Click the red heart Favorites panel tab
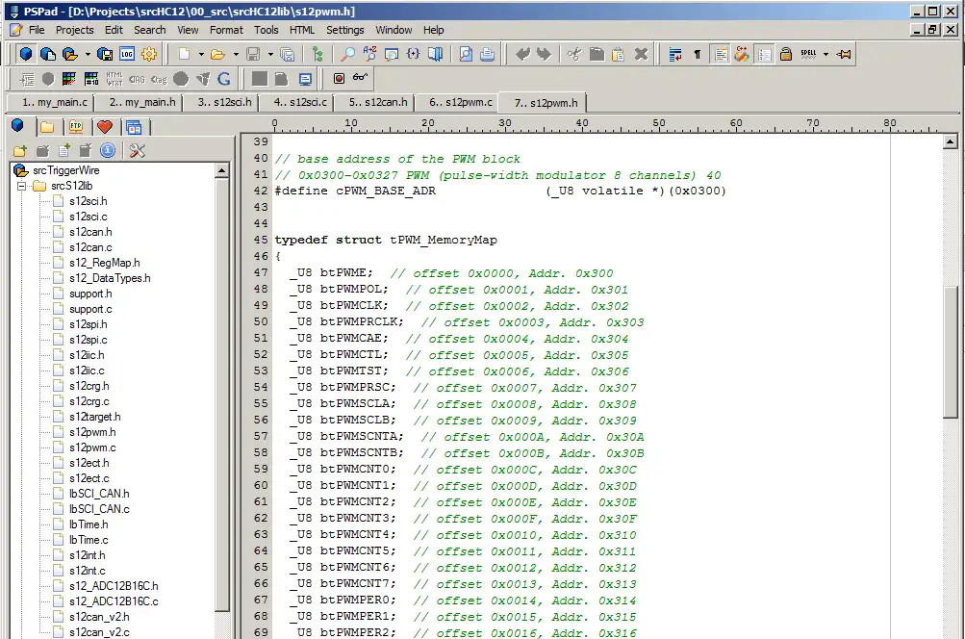This screenshot has height=639, width=965. point(104,127)
